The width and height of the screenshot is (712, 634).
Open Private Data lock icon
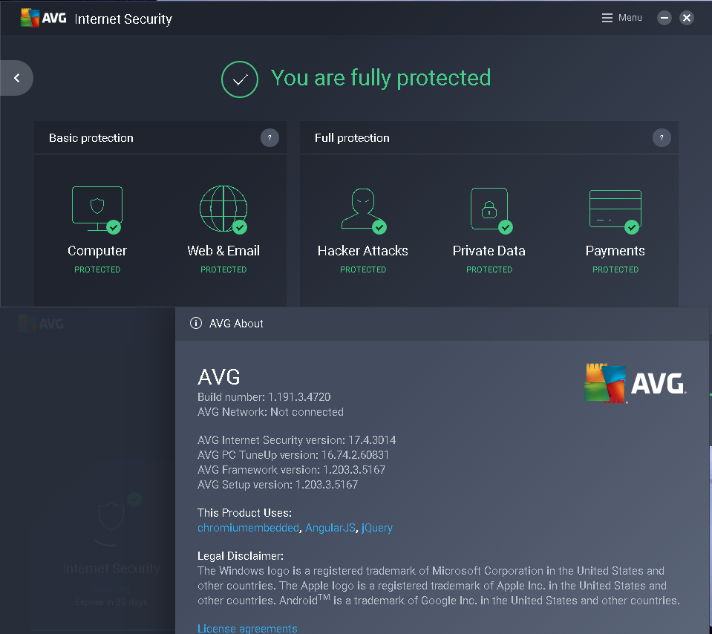(x=489, y=209)
